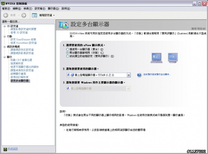This screenshot has height=154, width=208.
Task: Open the disabled primary display dropdown 膝上型電腦顯示器
Action: pos(98,88)
